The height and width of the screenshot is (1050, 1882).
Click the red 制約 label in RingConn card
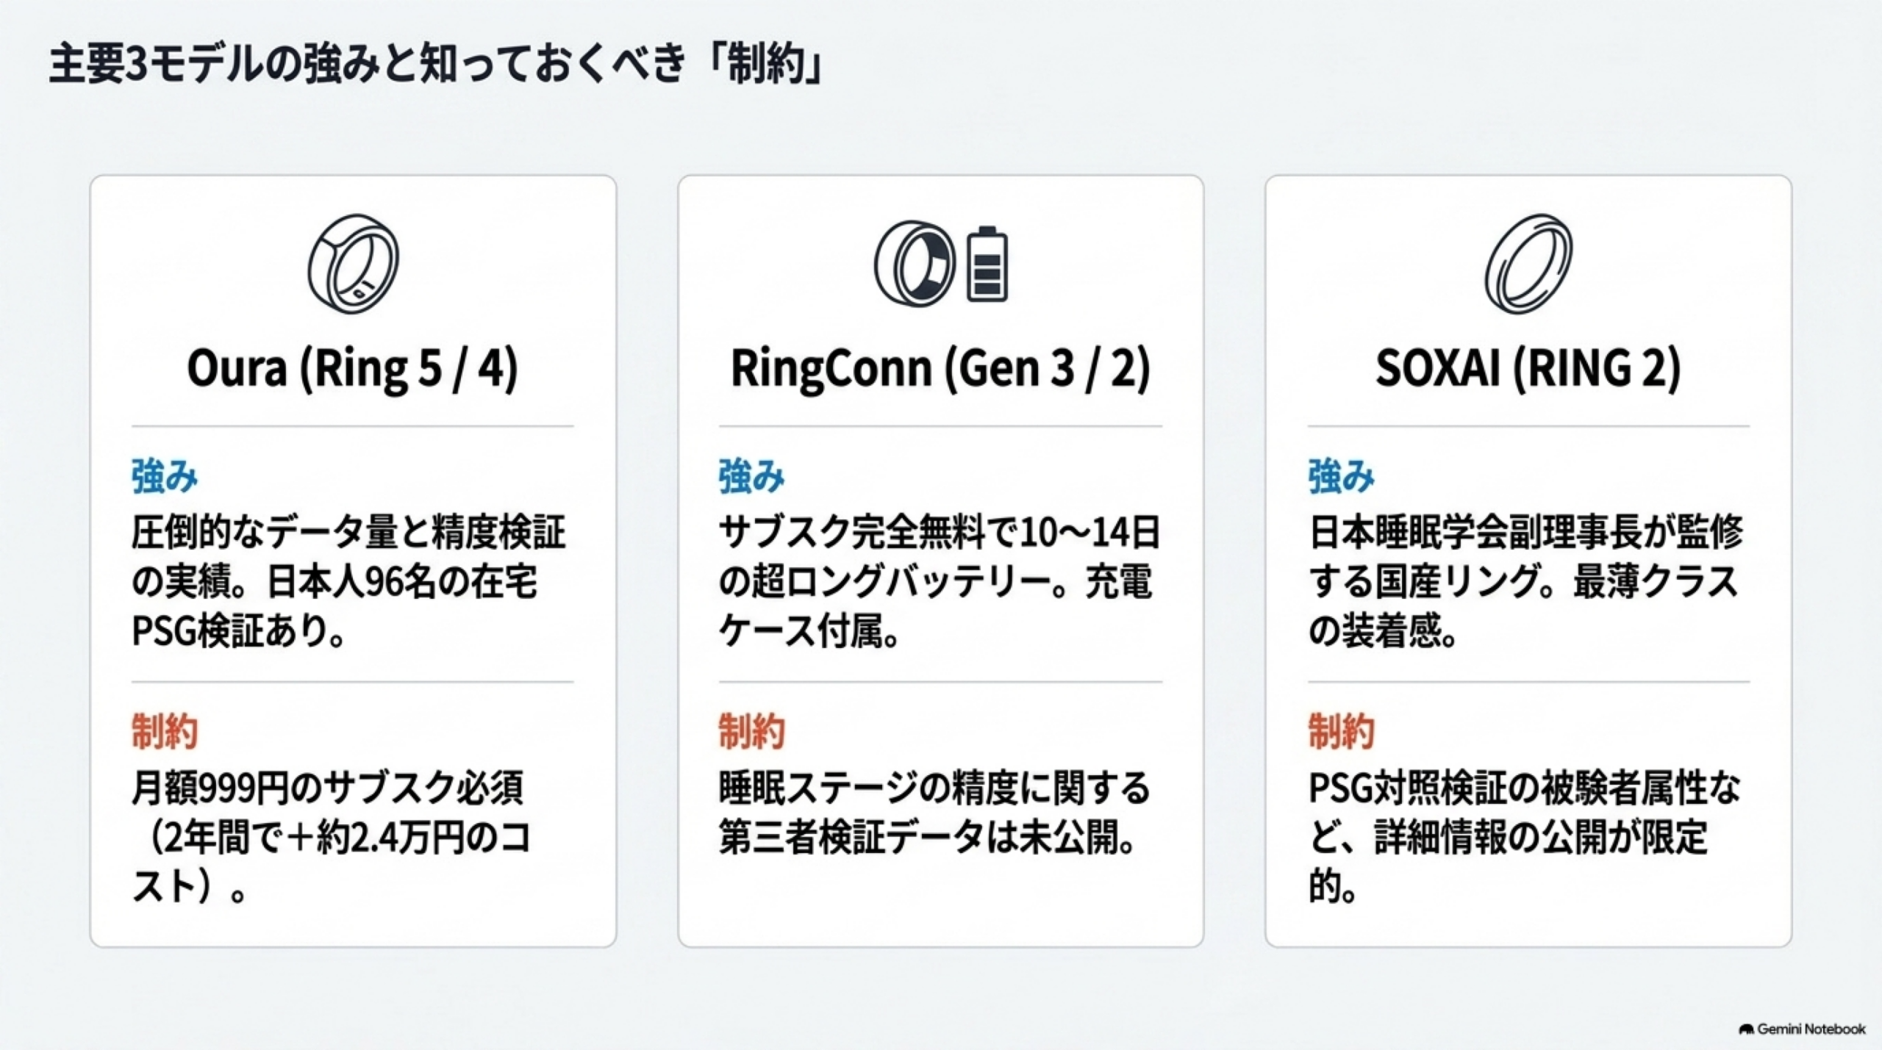[752, 731]
